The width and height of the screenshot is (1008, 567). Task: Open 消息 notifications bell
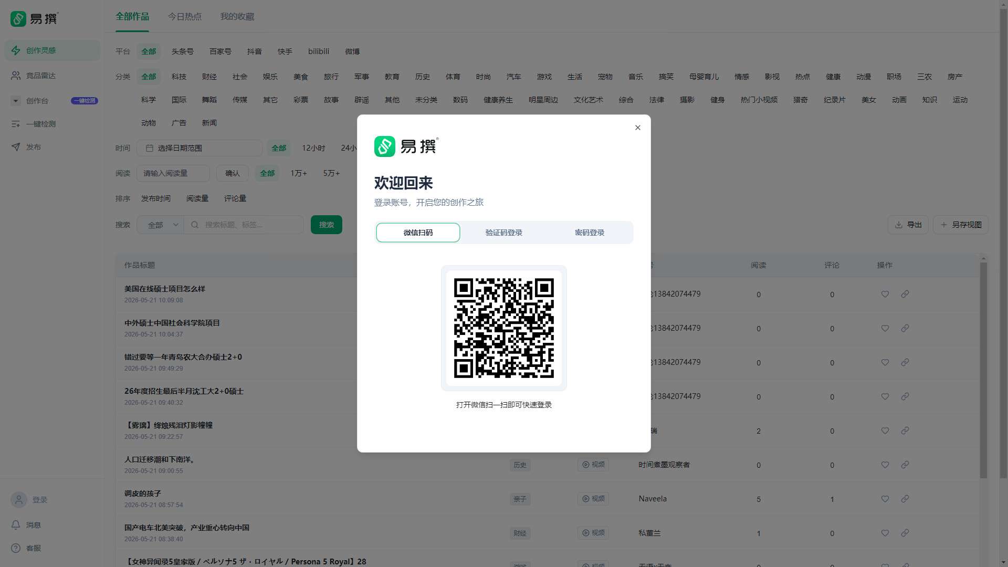click(x=16, y=525)
